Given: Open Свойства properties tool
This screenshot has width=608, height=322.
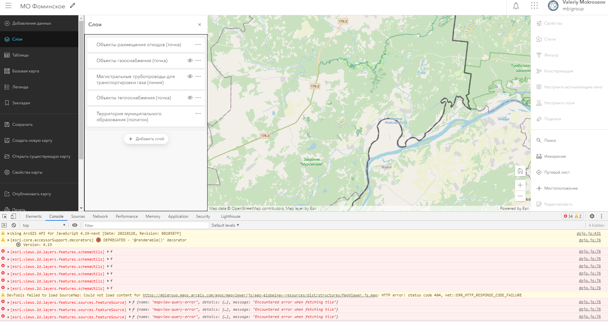Looking at the screenshot, I should click(569, 23).
